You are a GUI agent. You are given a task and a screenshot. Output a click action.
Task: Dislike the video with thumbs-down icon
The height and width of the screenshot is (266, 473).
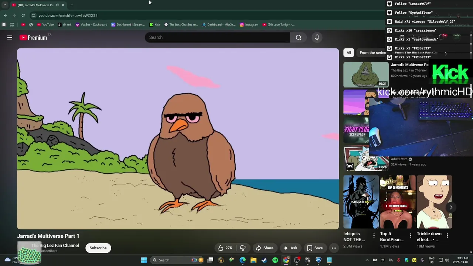[x=243, y=248]
